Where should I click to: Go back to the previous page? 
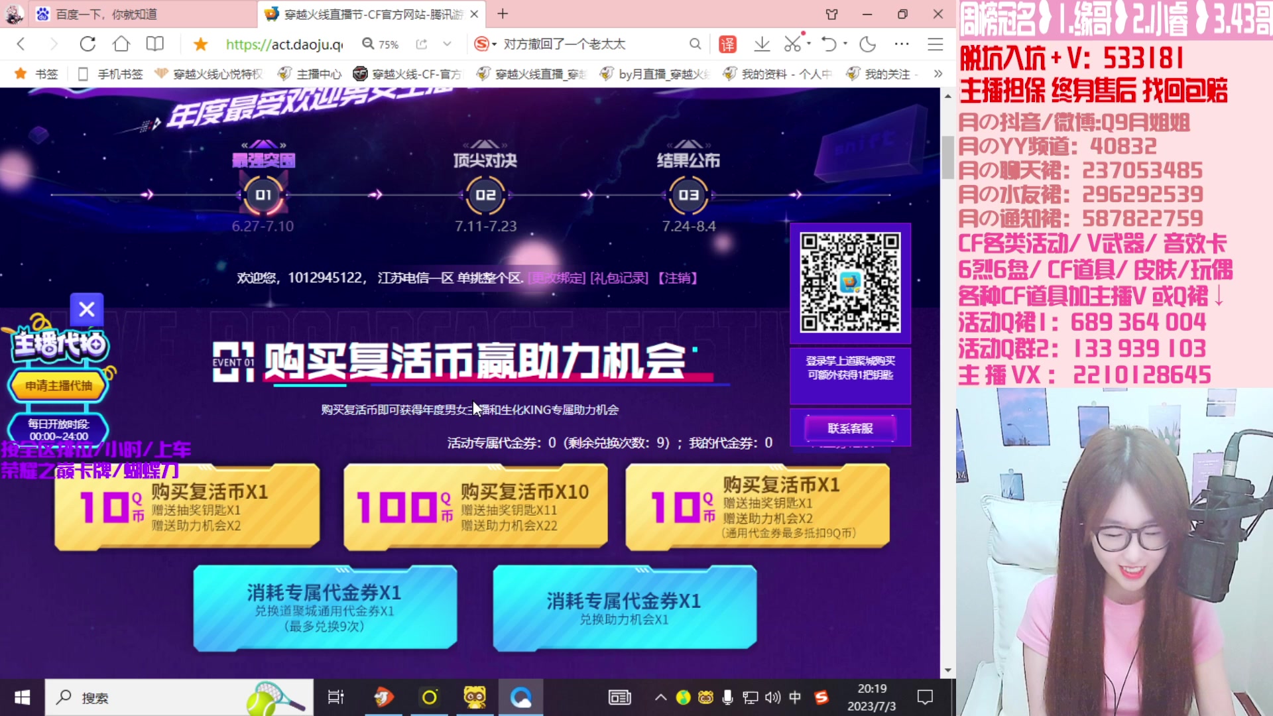(x=21, y=44)
